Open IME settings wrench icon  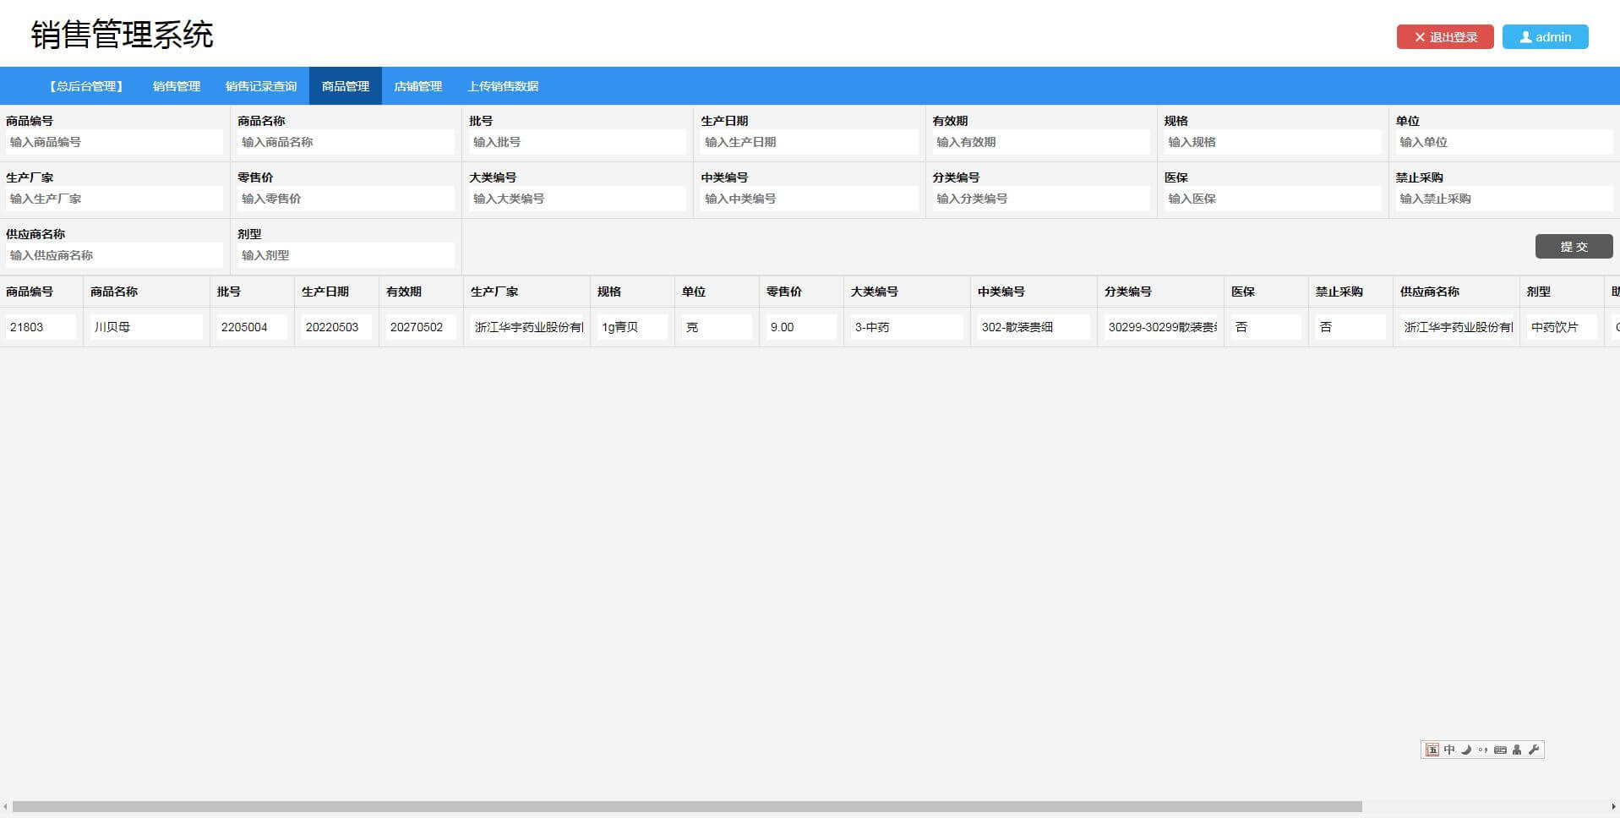click(x=1534, y=750)
